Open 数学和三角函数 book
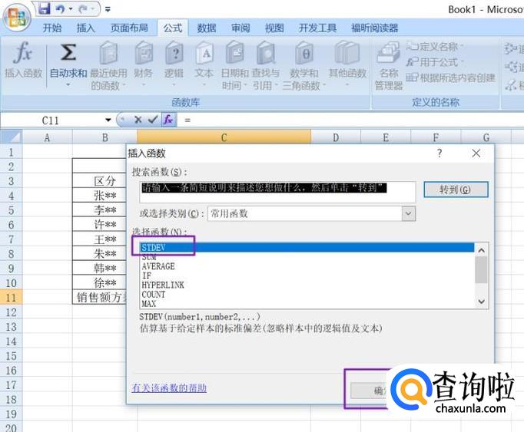Viewport: 524px width, 432px height. 304,65
